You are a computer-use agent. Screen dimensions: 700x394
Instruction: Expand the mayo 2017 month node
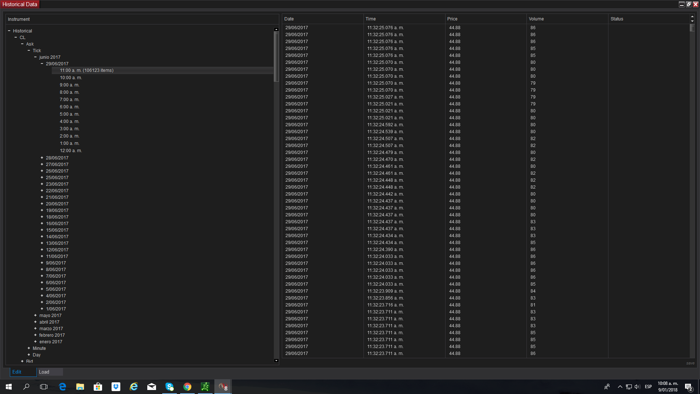coord(35,315)
